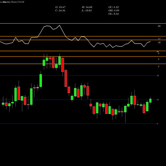This screenshot has height=166, width=166.
Task: Click the latest green candlestick at chart end
Action: click(x=150, y=101)
